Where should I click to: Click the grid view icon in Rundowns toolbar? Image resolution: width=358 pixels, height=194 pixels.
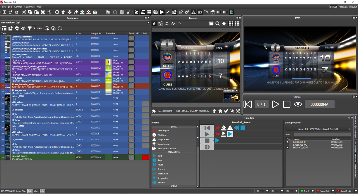[x=4, y=28]
